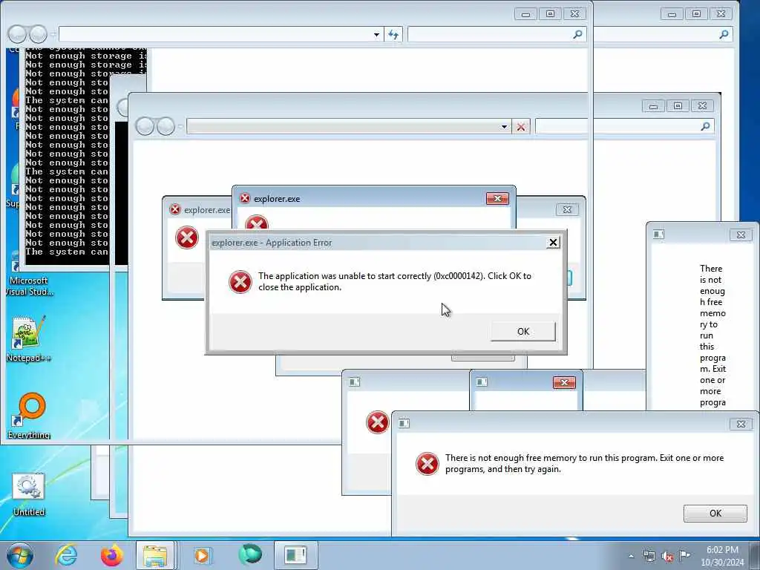Open Windows Explorer taskbar button
Viewport: 760px width, 570px height.
[x=155, y=555]
